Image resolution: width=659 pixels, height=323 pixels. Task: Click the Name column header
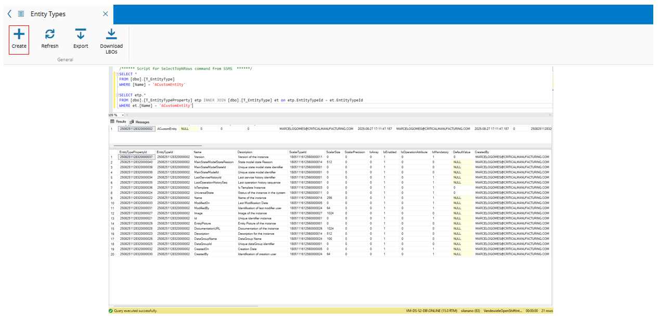(x=214, y=152)
